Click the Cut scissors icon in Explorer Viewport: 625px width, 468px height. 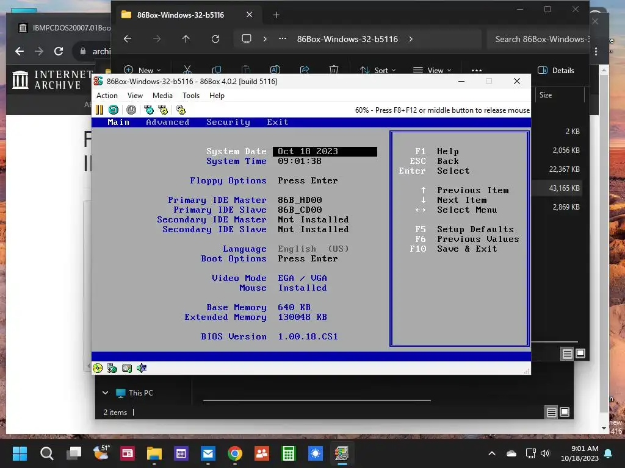187,69
